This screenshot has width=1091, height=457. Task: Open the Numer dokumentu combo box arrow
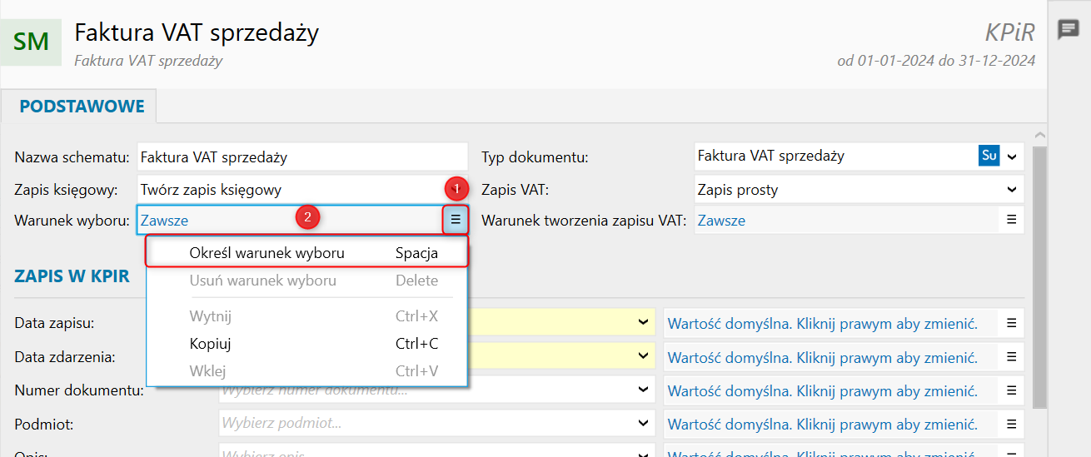643,390
